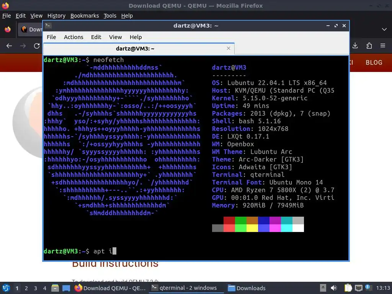Click the cyan color swatch in neofetch
This screenshot has width=392, height=294.
click(x=287, y=220)
